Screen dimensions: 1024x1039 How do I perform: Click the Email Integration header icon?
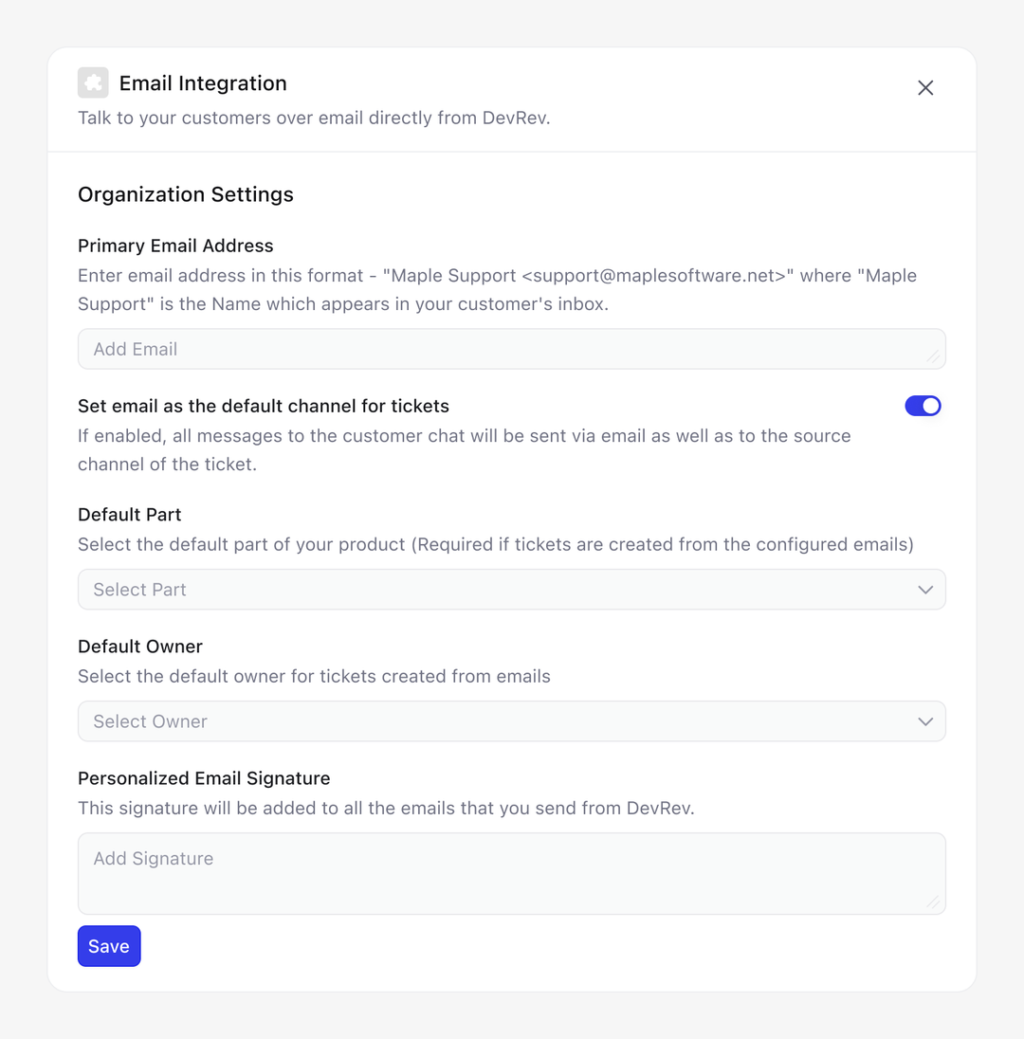pos(93,82)
